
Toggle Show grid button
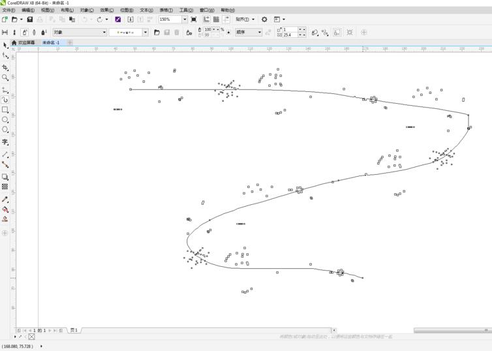click(x=216, y=20)
